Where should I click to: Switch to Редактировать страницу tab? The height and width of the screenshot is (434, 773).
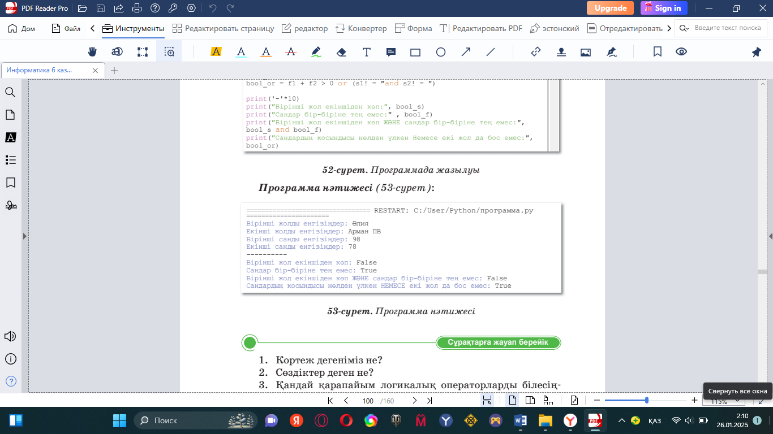click(223, 28)
